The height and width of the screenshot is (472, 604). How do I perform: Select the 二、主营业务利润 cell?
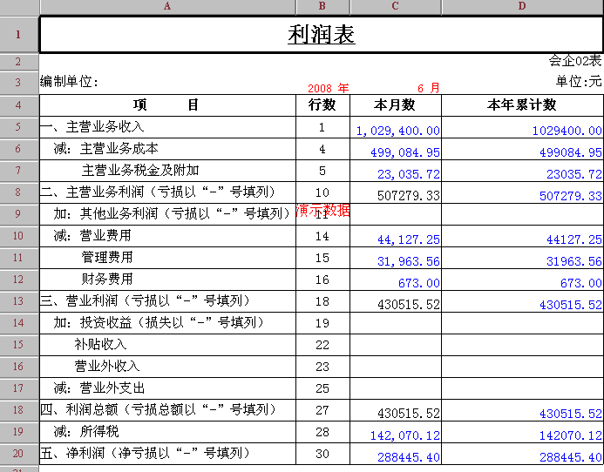167,192
